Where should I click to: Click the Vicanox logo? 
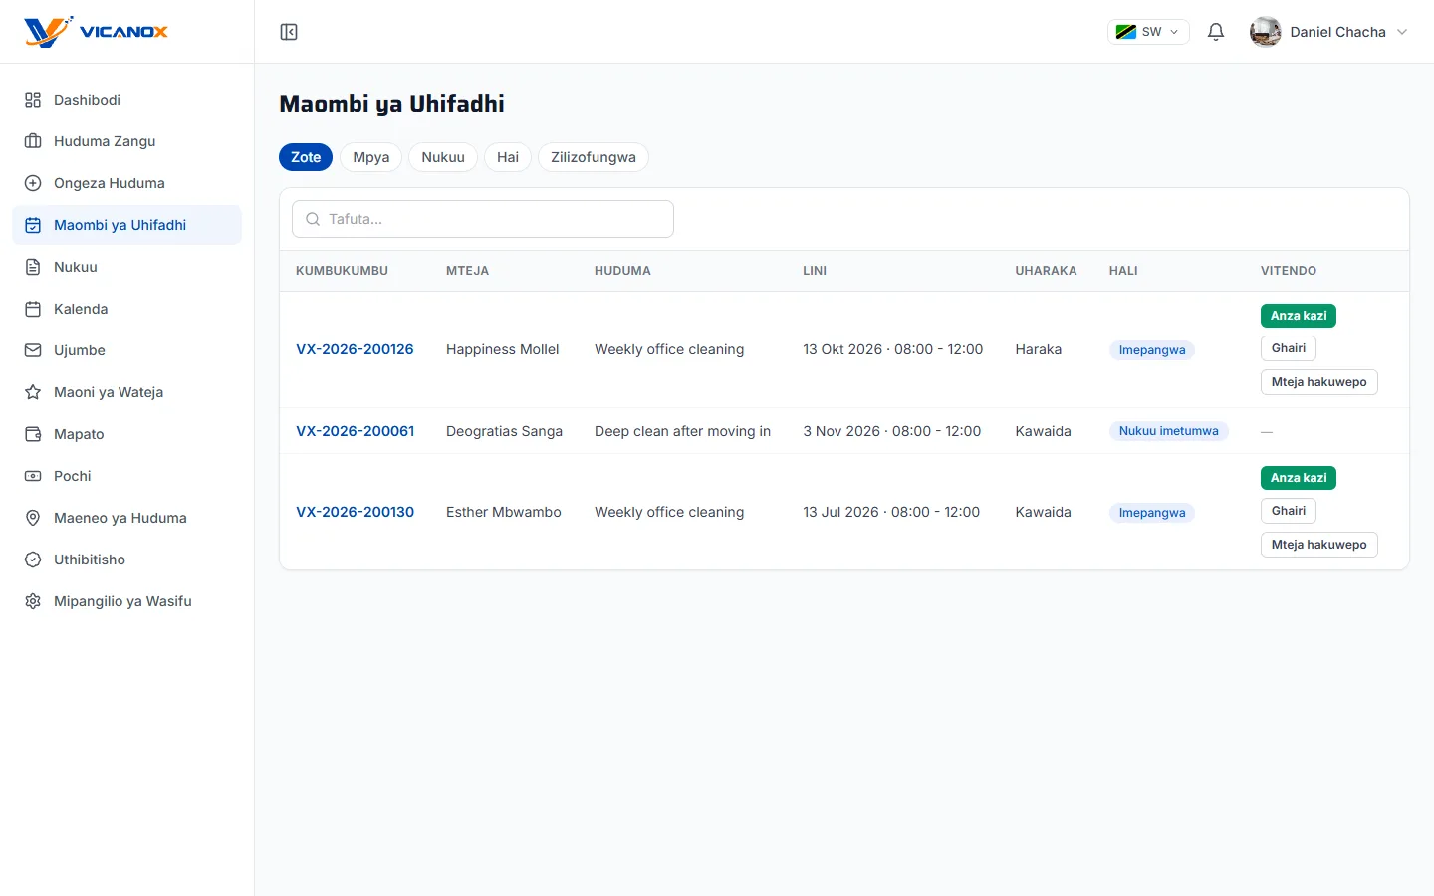[96, 32]
